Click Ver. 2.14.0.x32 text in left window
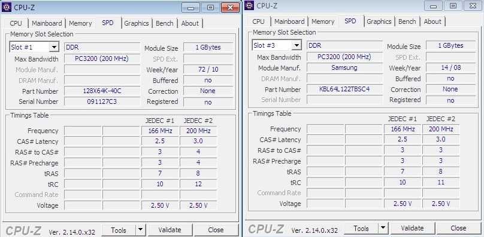484x237 pixels. [x=72, y=232]
